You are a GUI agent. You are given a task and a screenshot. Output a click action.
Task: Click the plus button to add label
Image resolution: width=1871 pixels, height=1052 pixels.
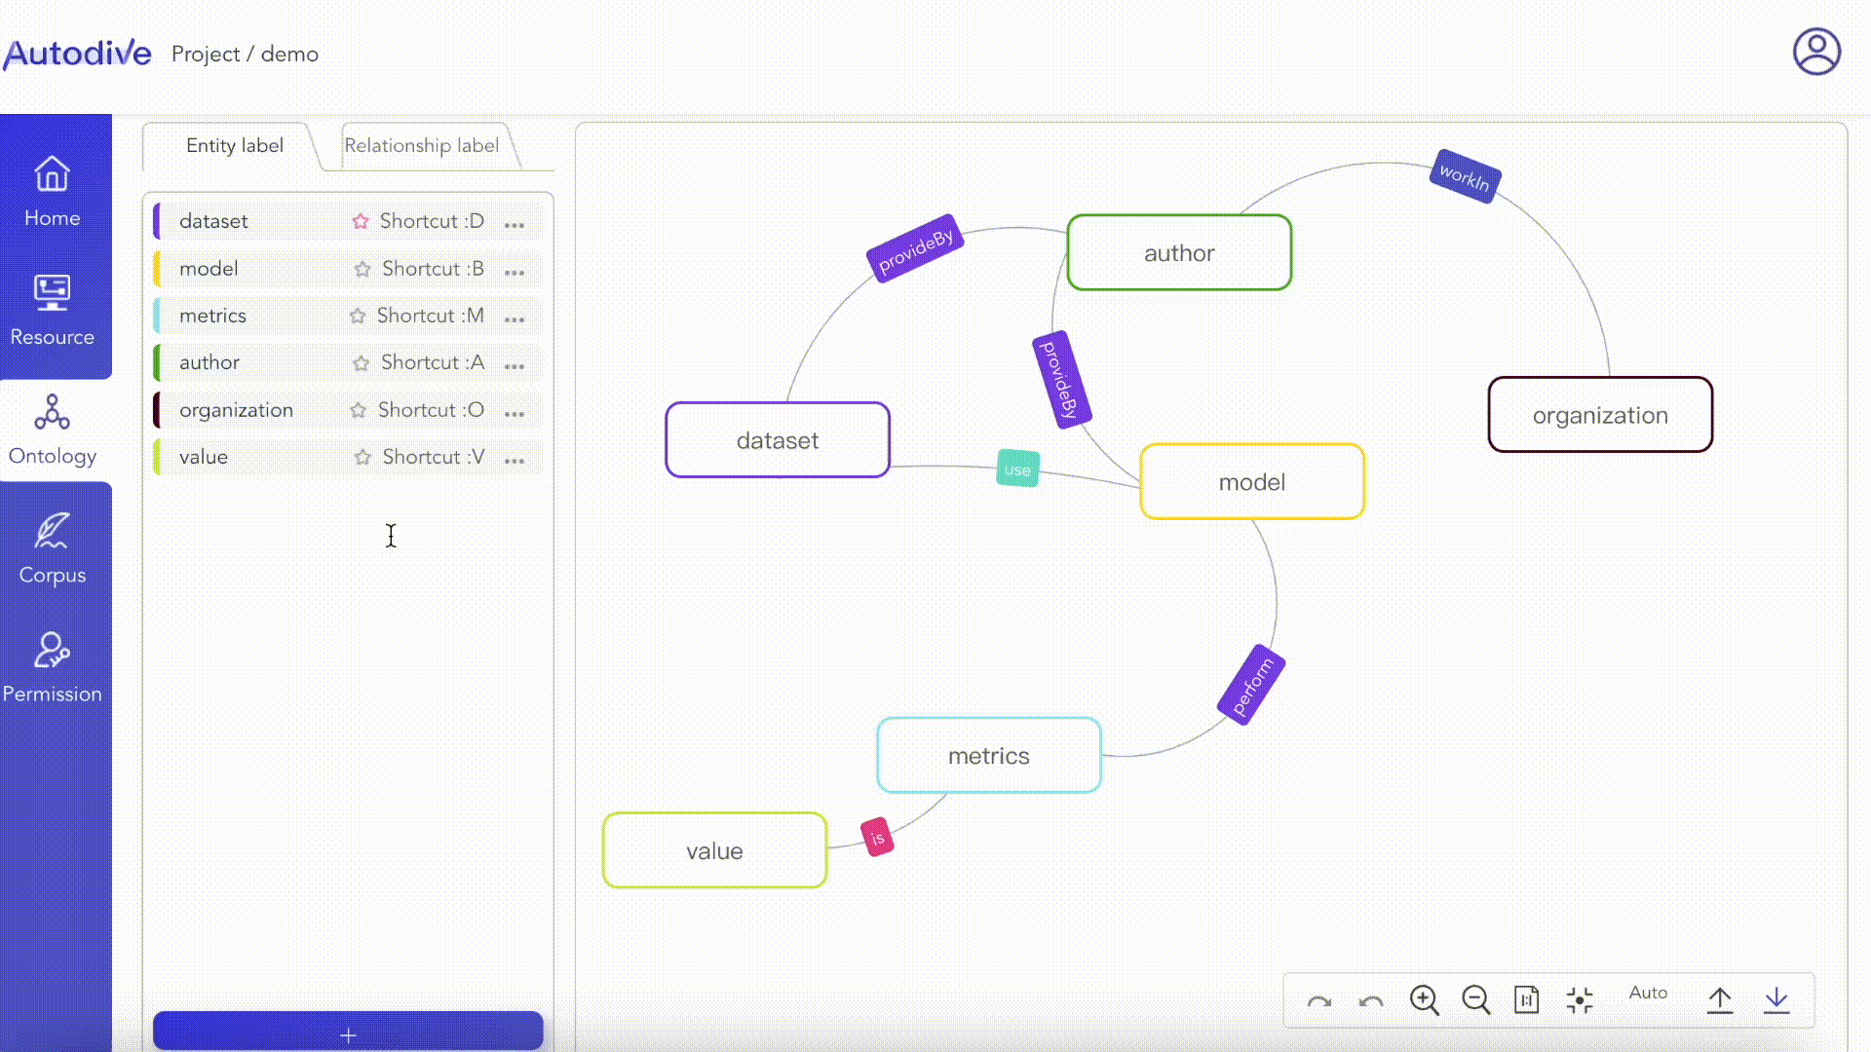[x=348, y=1034]
